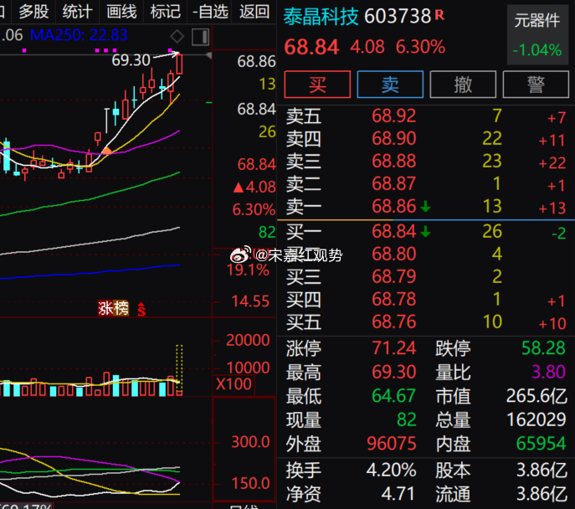
Task: Click the 返回 menu item
Action: (x=254, y=12)
